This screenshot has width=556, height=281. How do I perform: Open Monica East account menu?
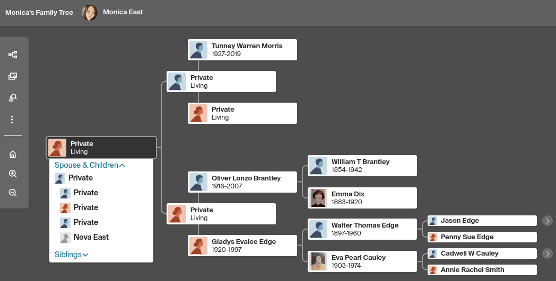pyautogui.click(x=123, y=12)
